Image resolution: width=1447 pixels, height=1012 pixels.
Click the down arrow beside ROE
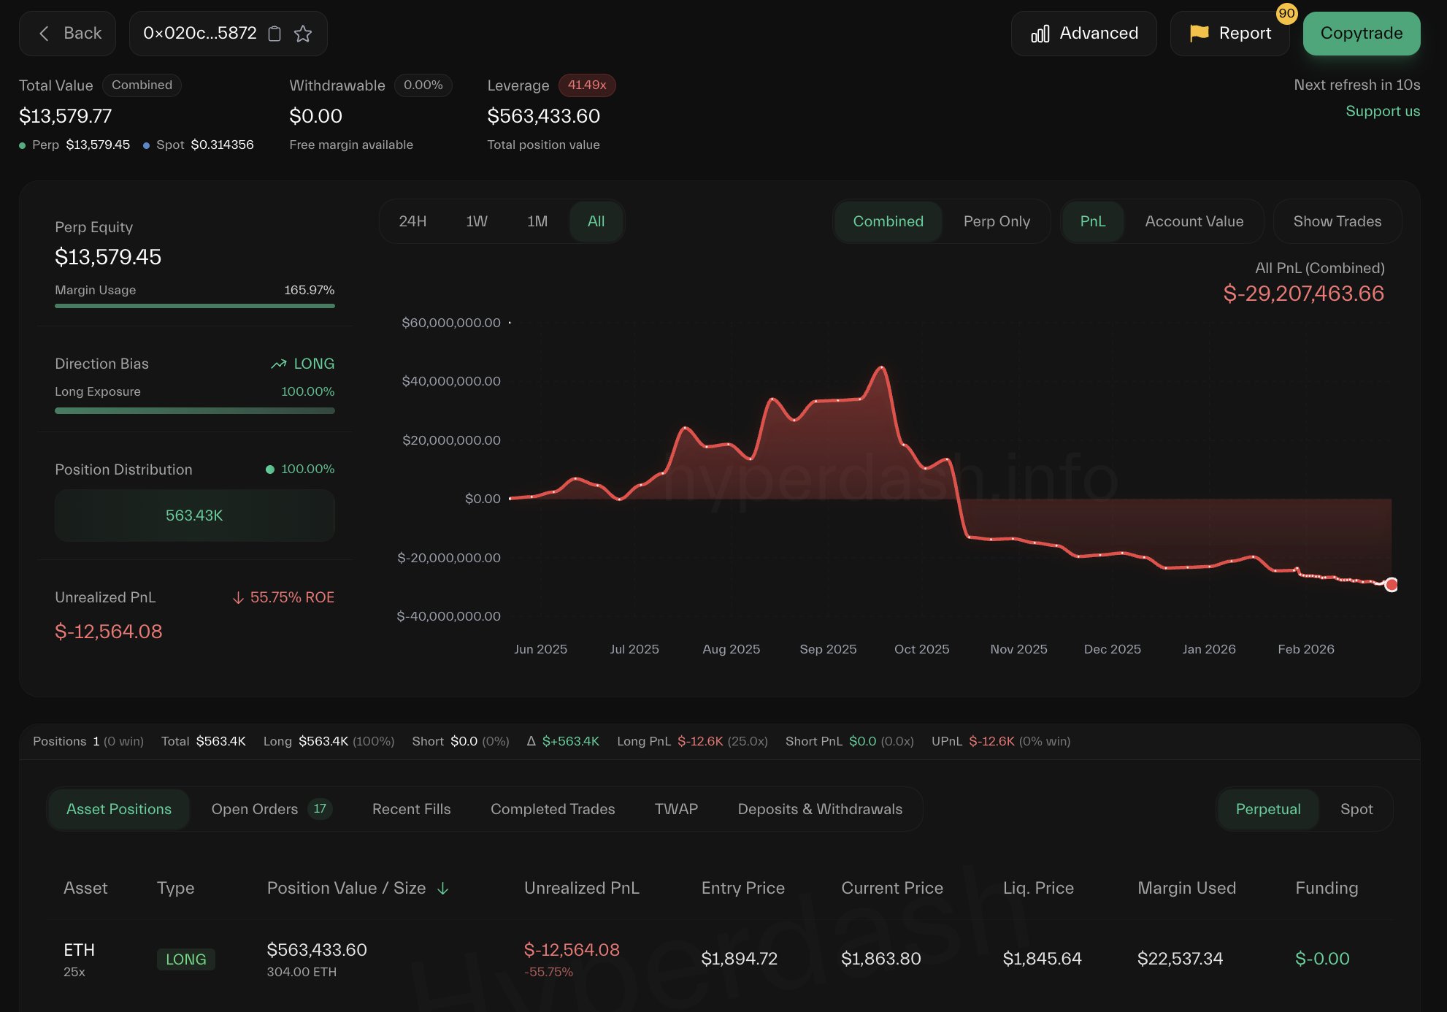click(x=238, y=598)
